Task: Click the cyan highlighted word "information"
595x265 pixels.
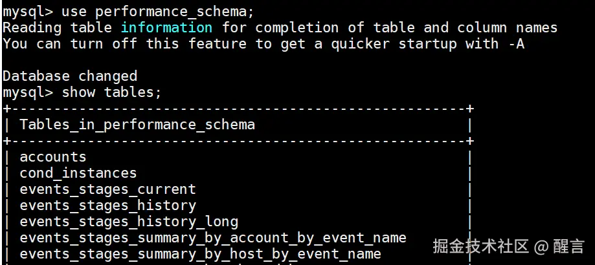Action: tap(166, 28)
